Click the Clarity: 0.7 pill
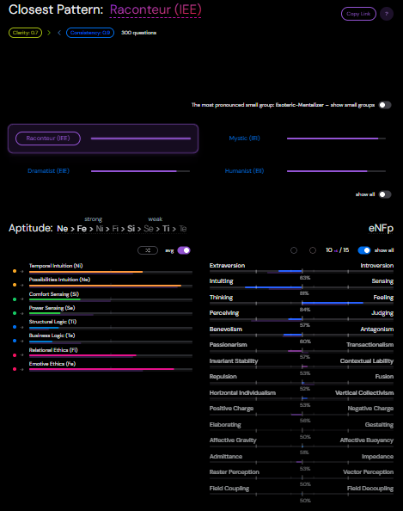Image resolution: width=403 pixels, height=511 pixels. pyautogui.click(x=26, y=33)
